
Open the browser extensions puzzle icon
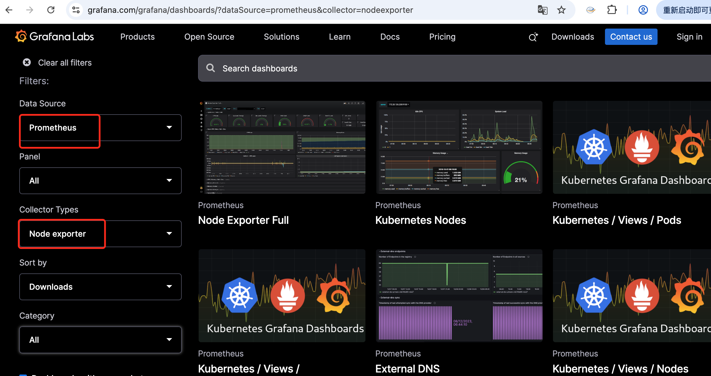tap(612, 10)
